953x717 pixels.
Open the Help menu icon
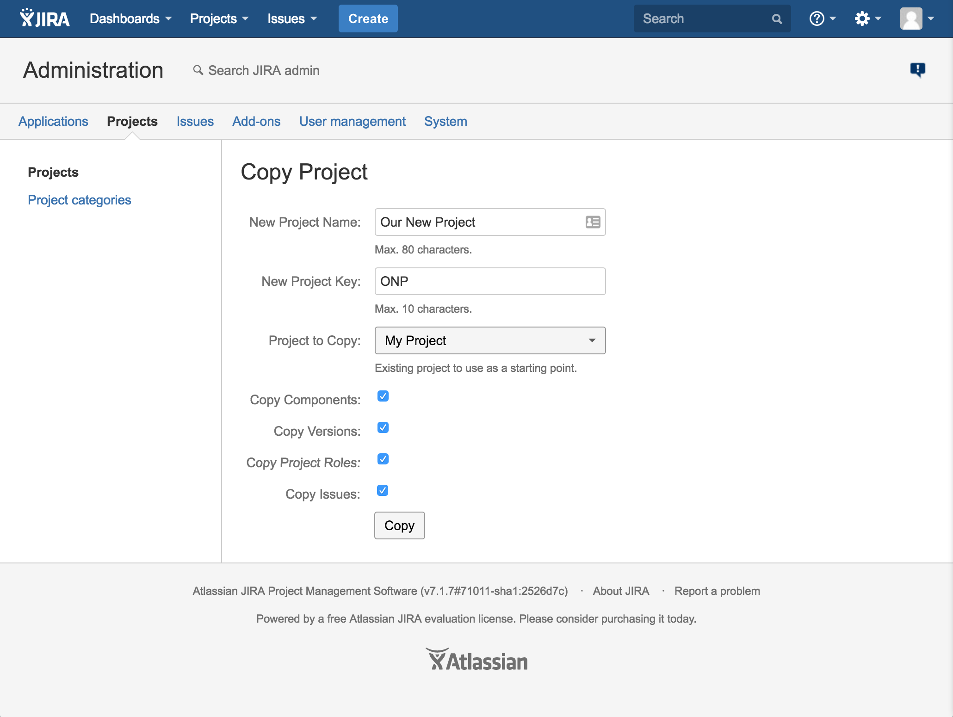click(818, 19)
